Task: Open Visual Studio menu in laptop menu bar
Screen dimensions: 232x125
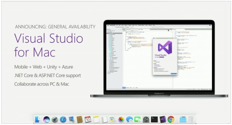Action: (113, 25)
